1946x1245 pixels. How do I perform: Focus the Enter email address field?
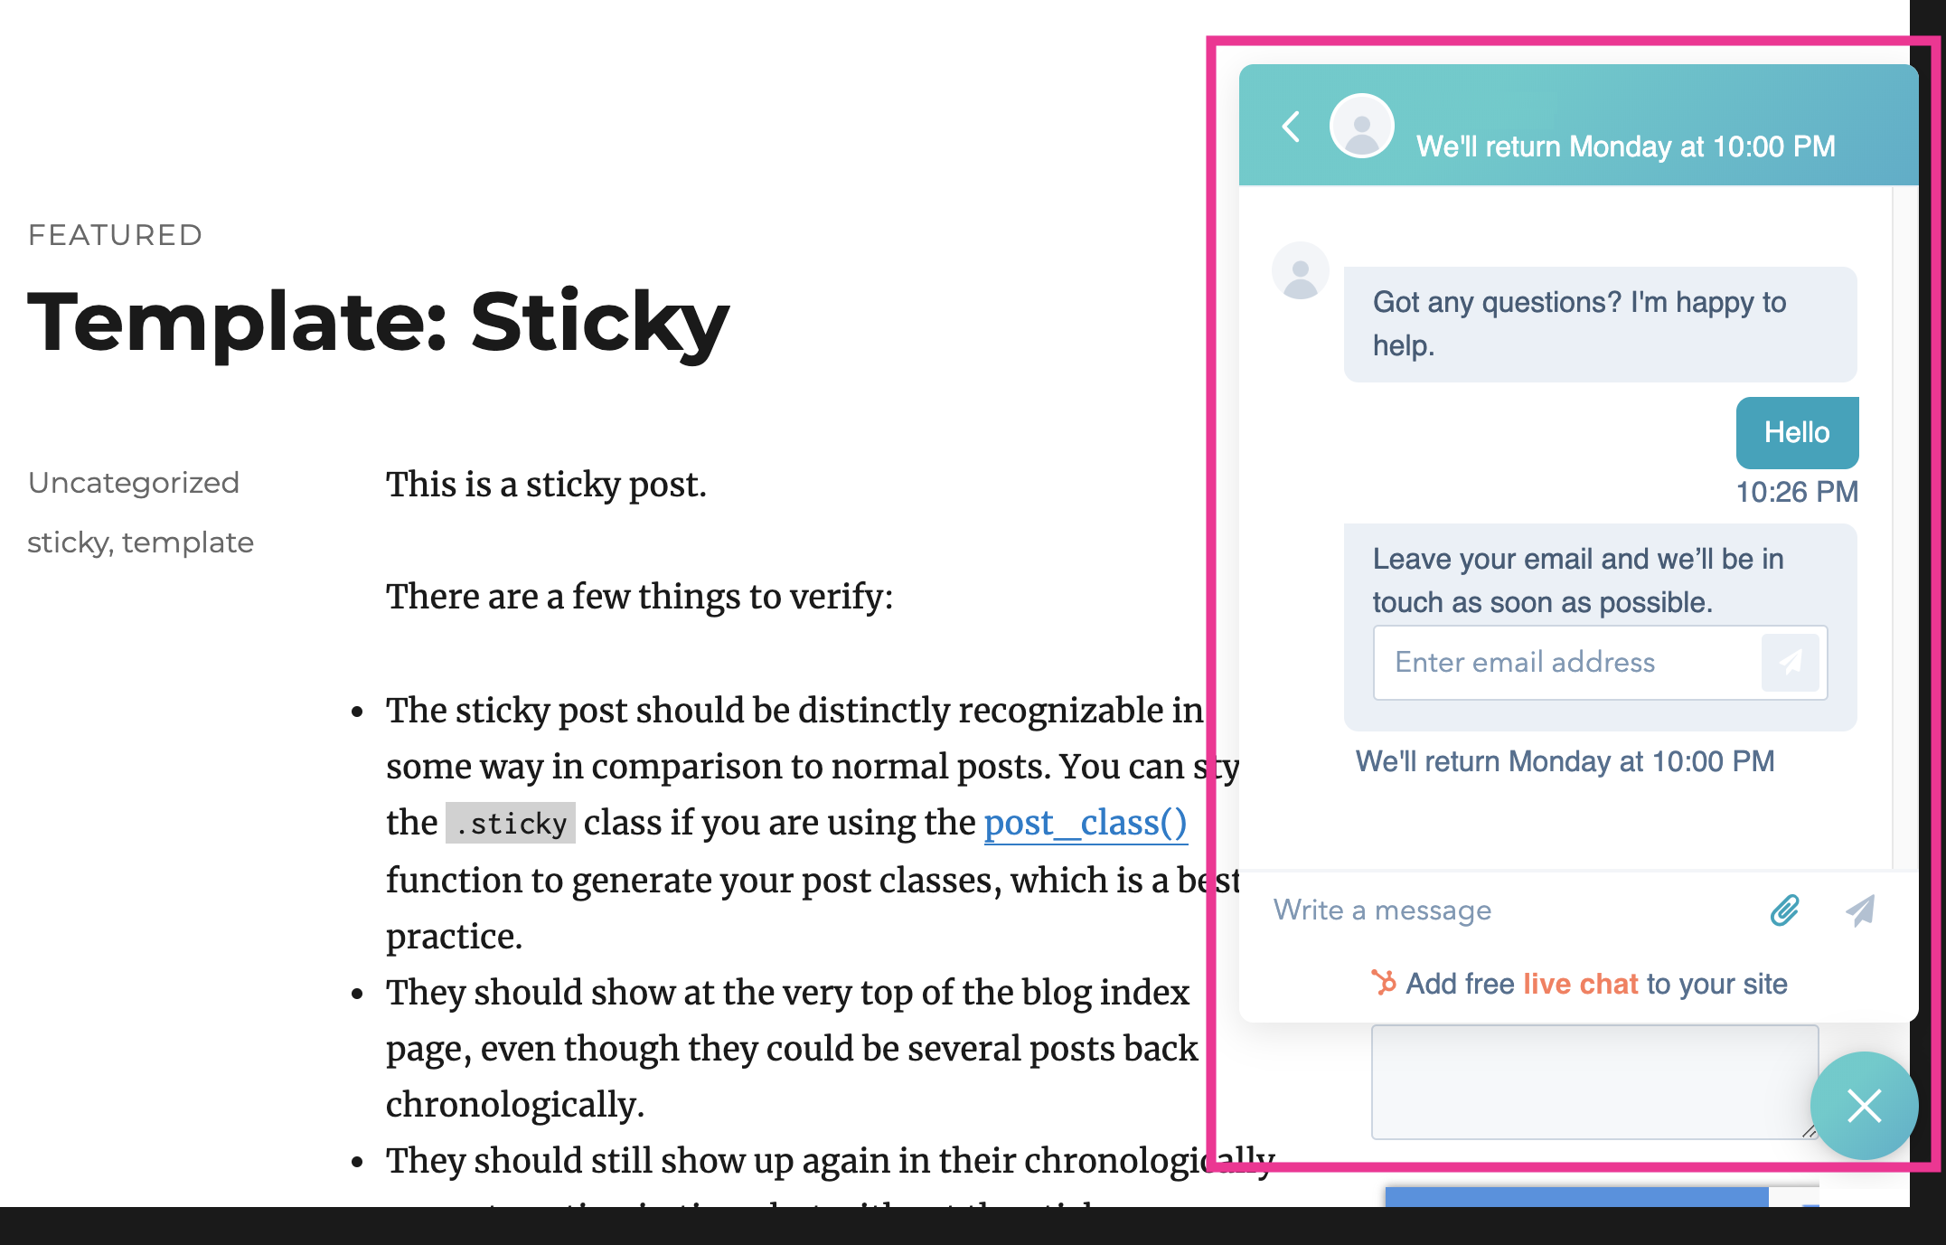(1566, 663)
